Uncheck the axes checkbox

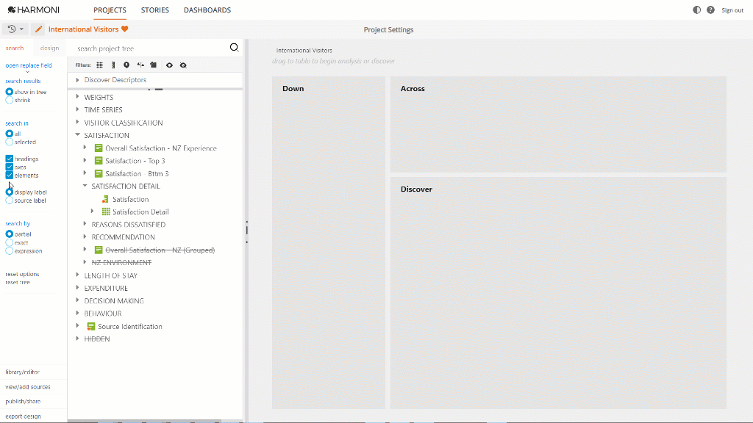click(9, 167)
